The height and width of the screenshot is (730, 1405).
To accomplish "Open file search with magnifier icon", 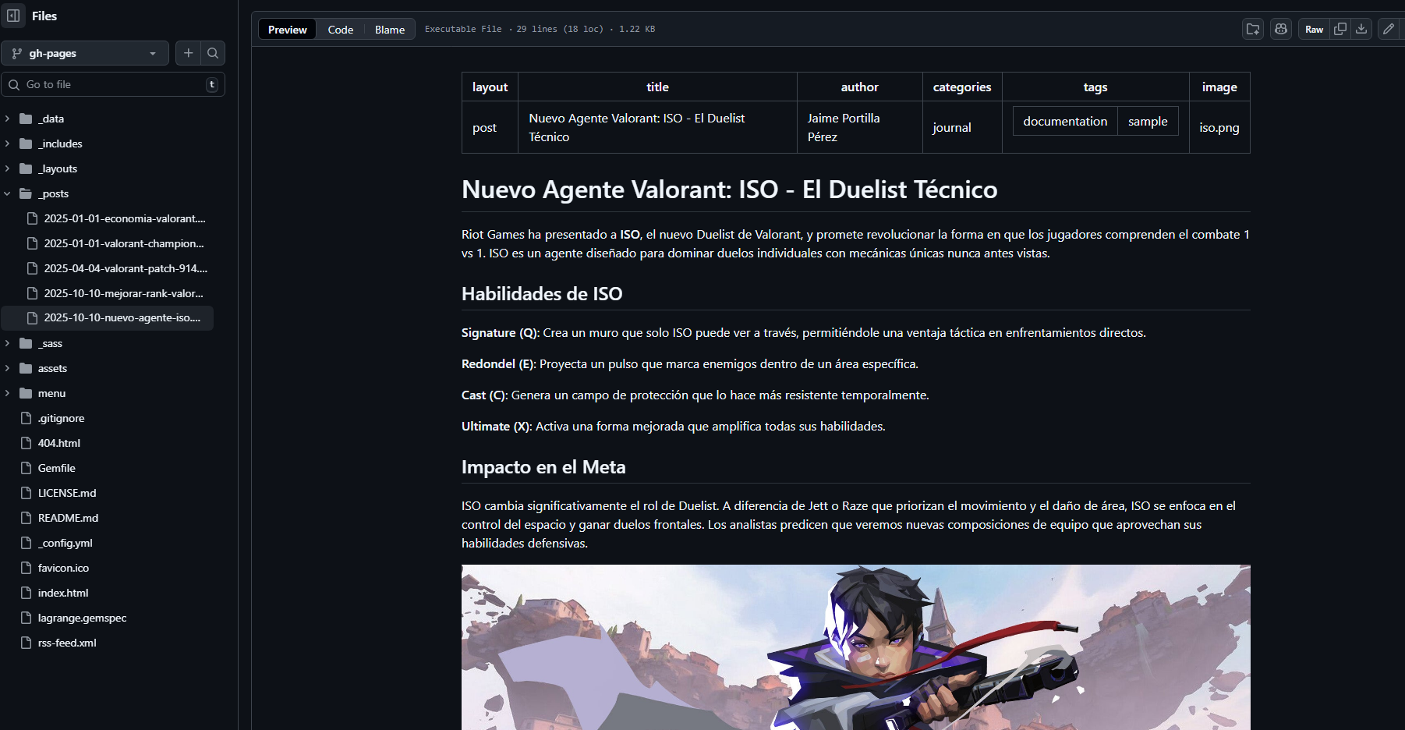I will coord(213,53).
